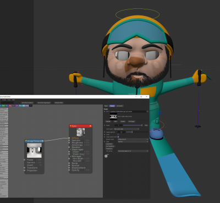
Task: Uncheck the Linear space invert checkbox
Action: (x=118, y=137)
